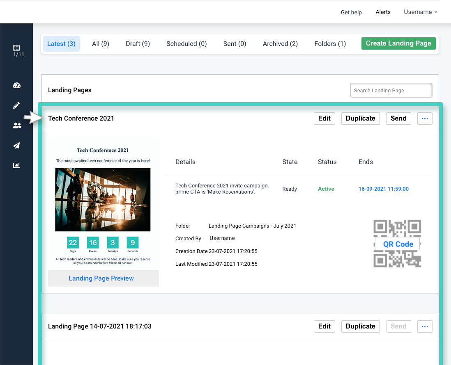Switch to the Latest (3) tab
The width and height of the screenshot is (451, 365).
(61, 43)
